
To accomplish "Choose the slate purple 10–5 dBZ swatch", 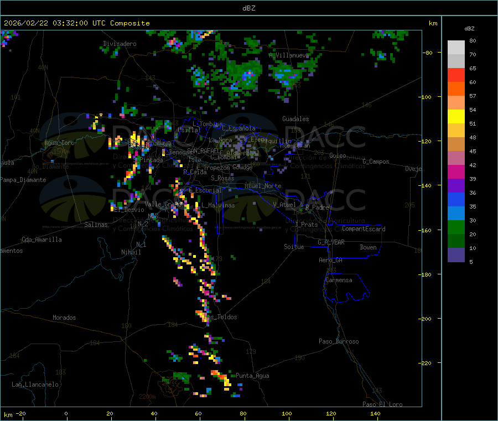I will point(456,255).
